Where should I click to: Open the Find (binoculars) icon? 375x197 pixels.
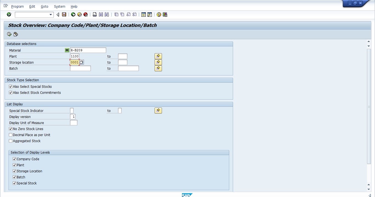[100, 15]
